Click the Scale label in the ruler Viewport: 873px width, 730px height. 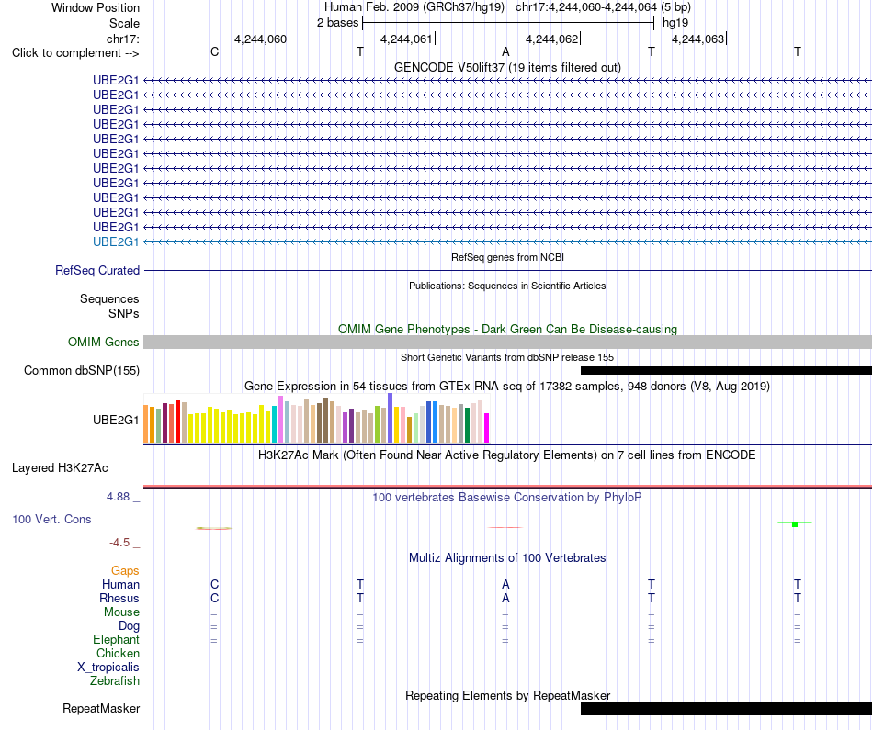coord(124,23)
